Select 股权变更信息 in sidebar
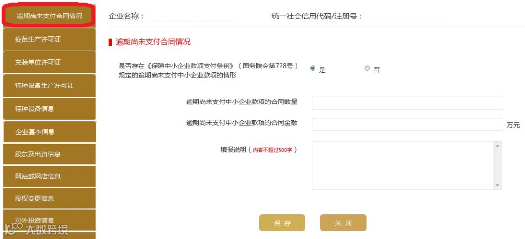This screenshot has width=525, height=239. click(48, 198)
